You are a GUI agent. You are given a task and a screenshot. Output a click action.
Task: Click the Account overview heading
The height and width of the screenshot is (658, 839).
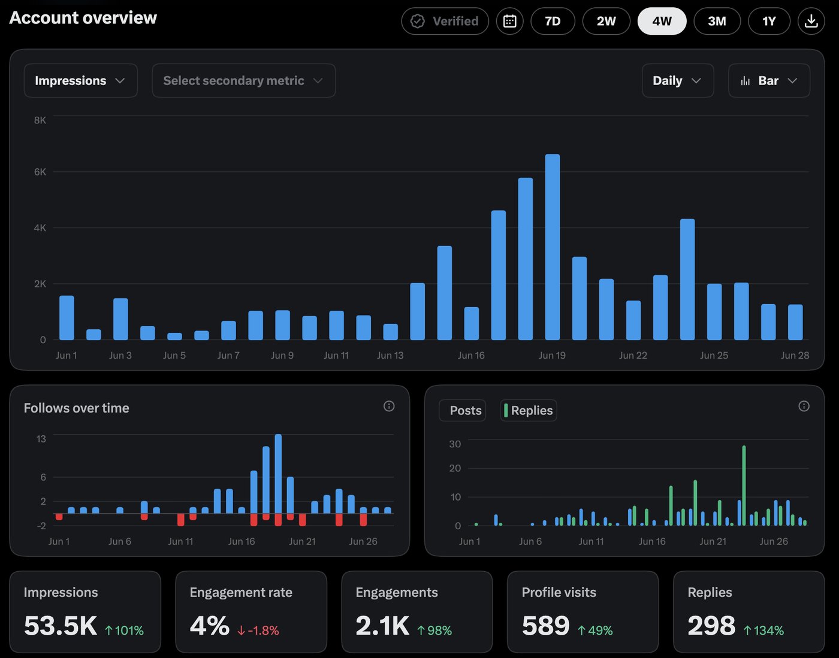click(83, 18)
